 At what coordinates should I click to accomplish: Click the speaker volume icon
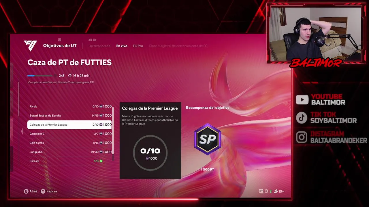click(x=266, y=191)
